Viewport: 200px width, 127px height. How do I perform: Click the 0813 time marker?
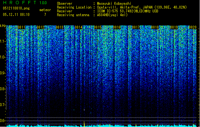pyautogui.click(x=59, y=27)
